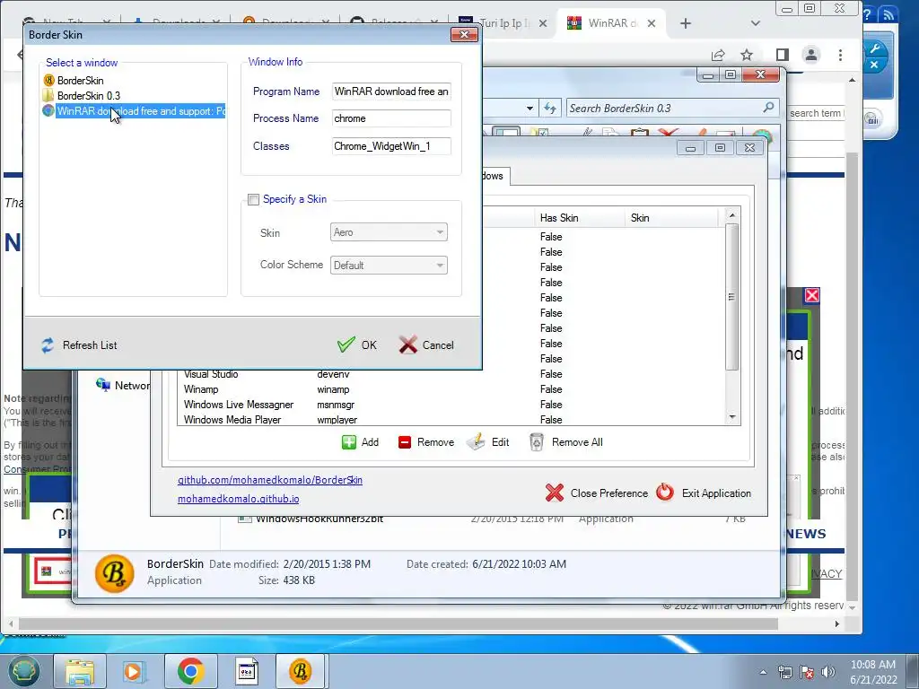The height and width of the screenshot is (689, 919).
Task: Click the Action Center flag tray icon
Action: point(807,672)
